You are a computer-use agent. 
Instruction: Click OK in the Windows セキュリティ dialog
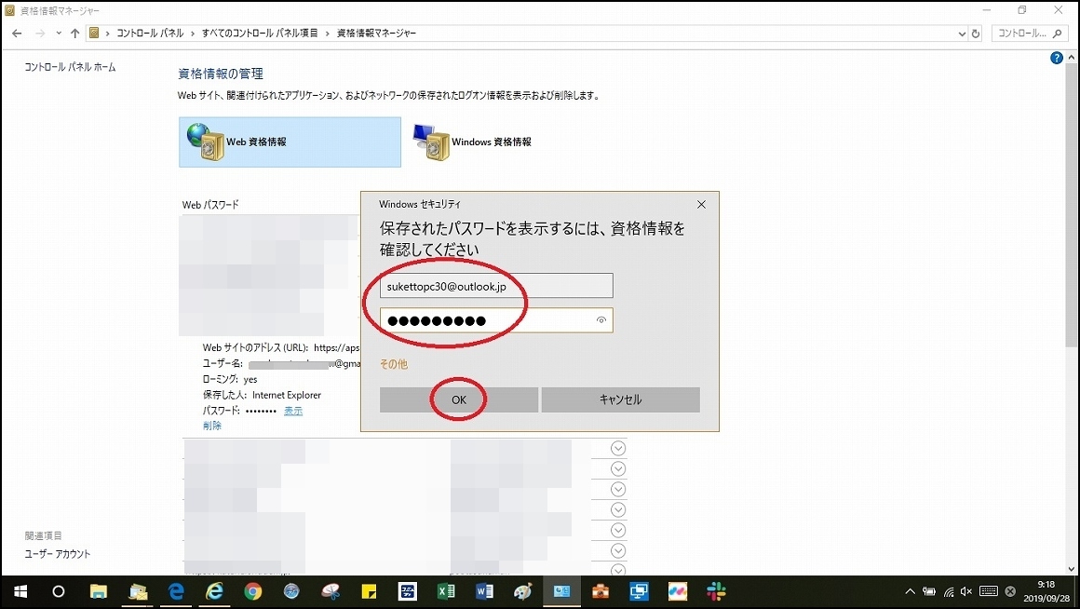459,399
